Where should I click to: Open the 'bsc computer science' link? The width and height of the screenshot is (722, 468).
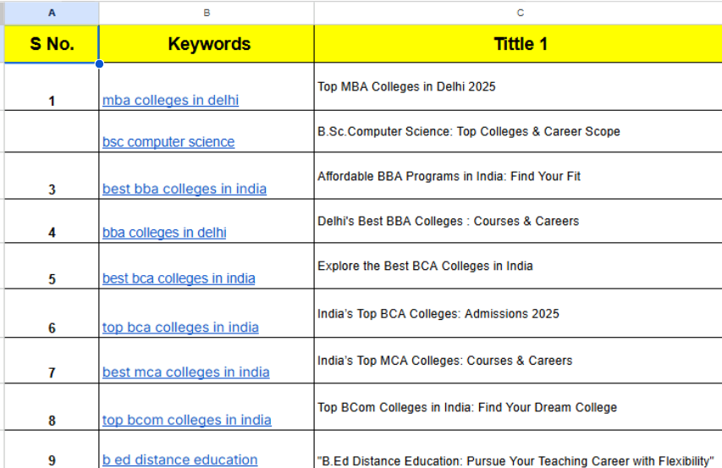(x=168, y=141)
